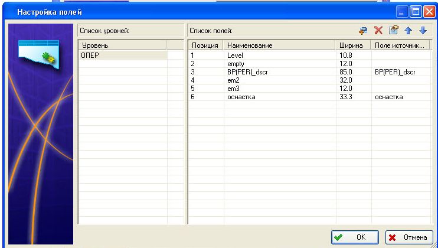Minimize the Настройка полей window
The image size is (438, 248).
pos(402,12)
